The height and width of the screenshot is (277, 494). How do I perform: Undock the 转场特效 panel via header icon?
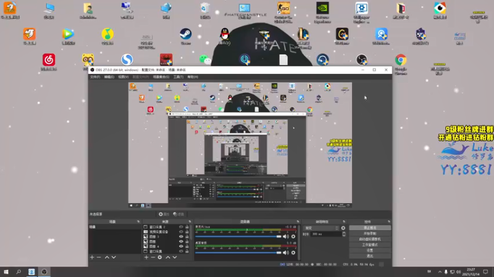(344, 222)
